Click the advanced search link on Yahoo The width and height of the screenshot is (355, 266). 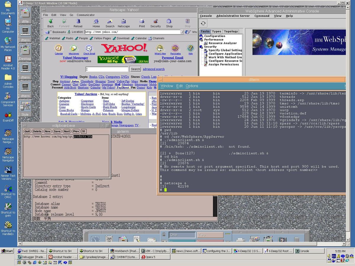pos(154,69)
